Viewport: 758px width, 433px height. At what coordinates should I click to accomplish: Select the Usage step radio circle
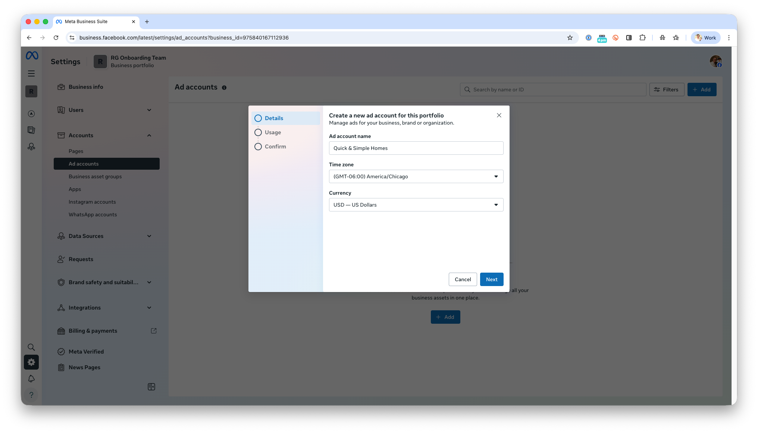(x=258, y=132)
